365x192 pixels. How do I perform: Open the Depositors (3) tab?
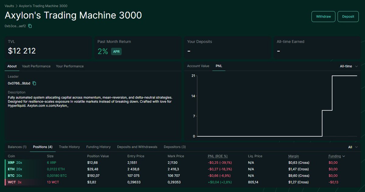click(175, 147)
